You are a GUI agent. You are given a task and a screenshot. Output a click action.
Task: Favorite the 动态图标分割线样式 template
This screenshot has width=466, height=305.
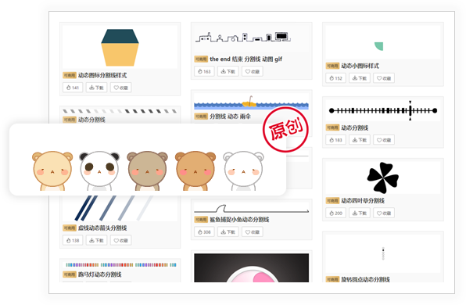pyautogui.click(x=120, y=88)
